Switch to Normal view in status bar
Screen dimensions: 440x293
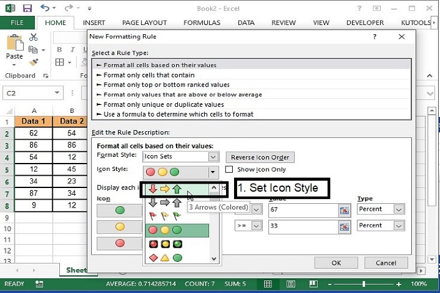[x=268, y=284]
